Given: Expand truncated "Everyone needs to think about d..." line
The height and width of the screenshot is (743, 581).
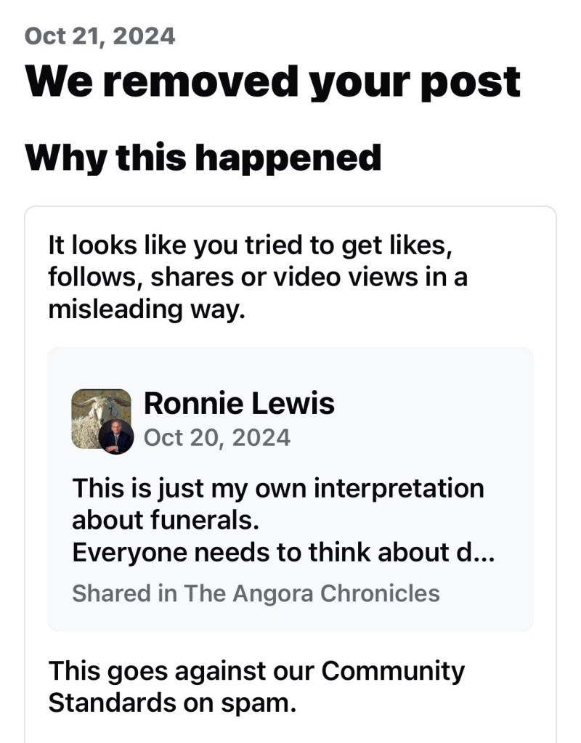Looking at the screenshot, I should [284, 553].
